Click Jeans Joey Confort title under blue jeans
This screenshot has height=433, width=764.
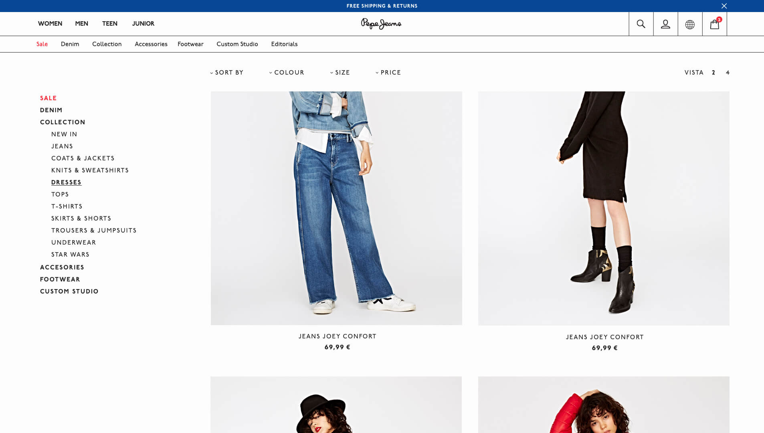click(338, 336)
